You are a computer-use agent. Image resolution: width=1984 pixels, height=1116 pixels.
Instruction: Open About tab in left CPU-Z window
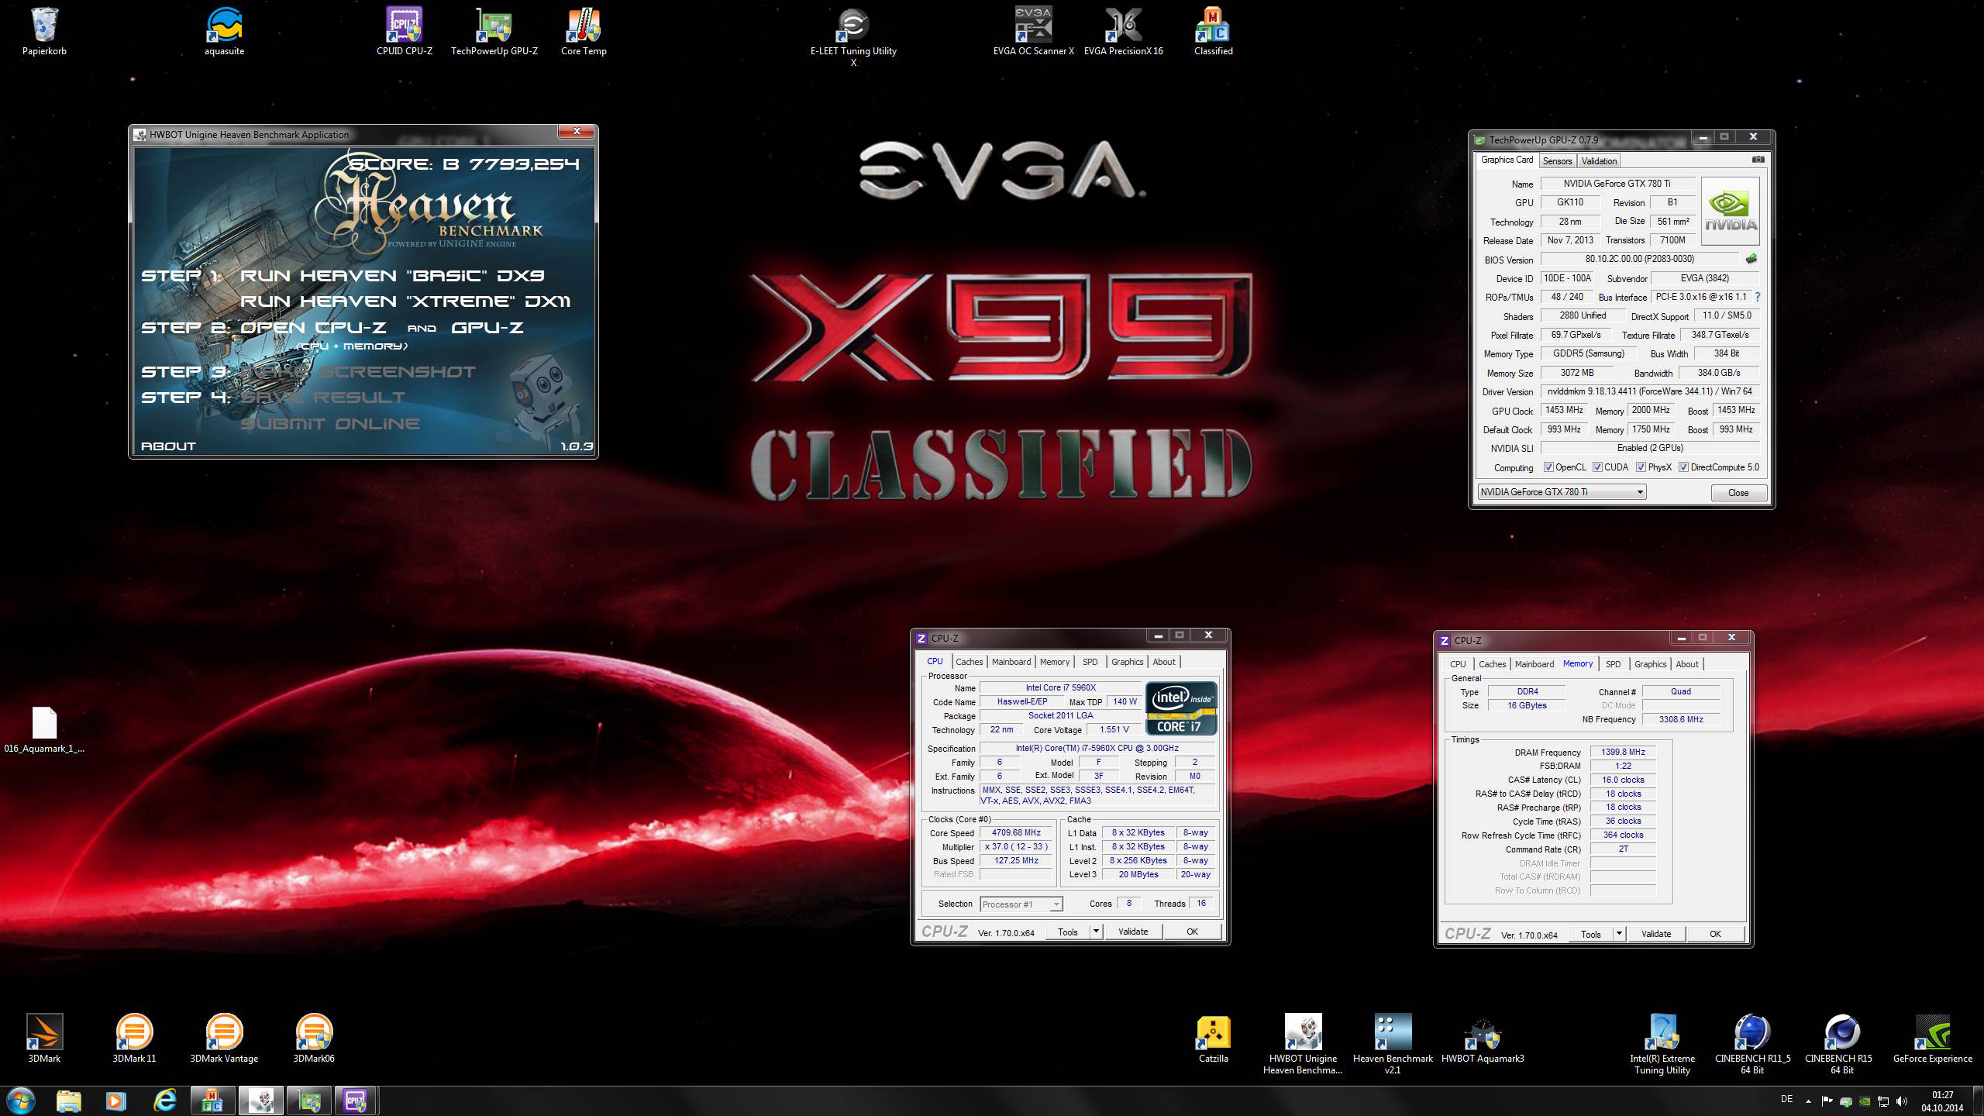point(1163,662)
